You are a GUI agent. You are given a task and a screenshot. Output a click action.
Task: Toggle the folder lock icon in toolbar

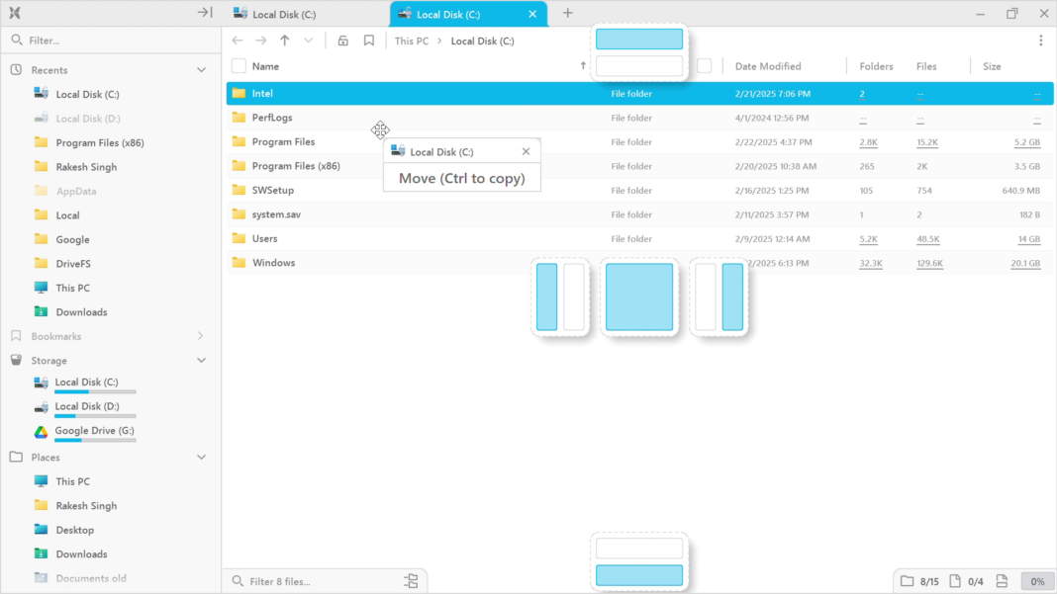coord(342,41)
